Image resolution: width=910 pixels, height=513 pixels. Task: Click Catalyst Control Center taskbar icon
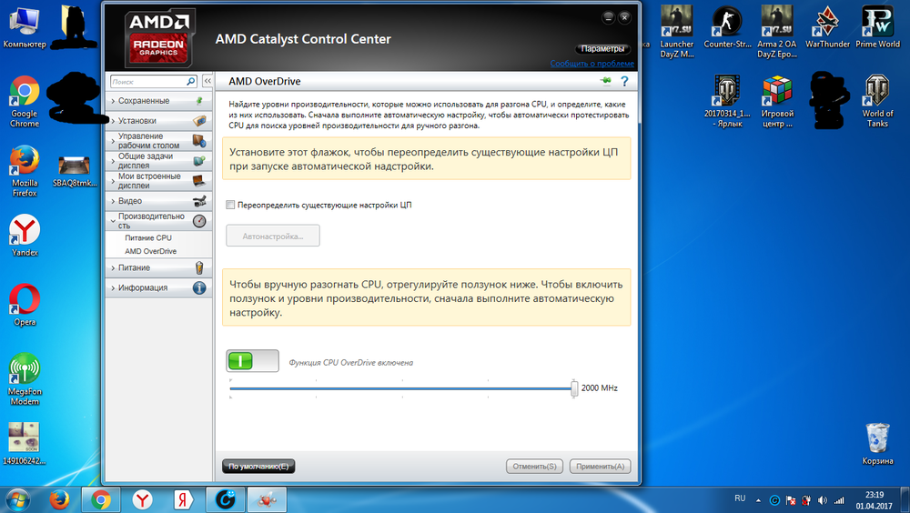[x=268, y=499]
